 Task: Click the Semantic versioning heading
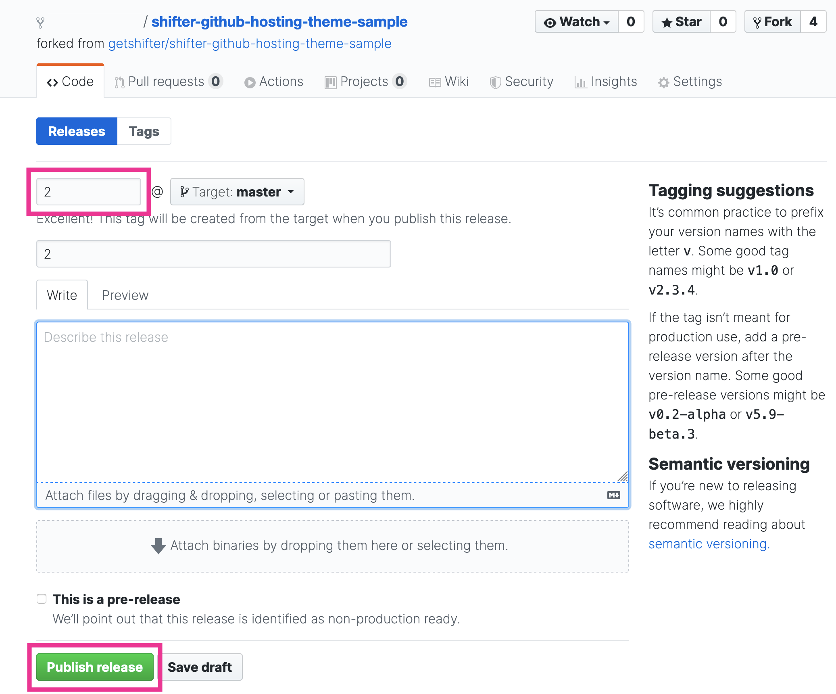[x=729, y=464]
